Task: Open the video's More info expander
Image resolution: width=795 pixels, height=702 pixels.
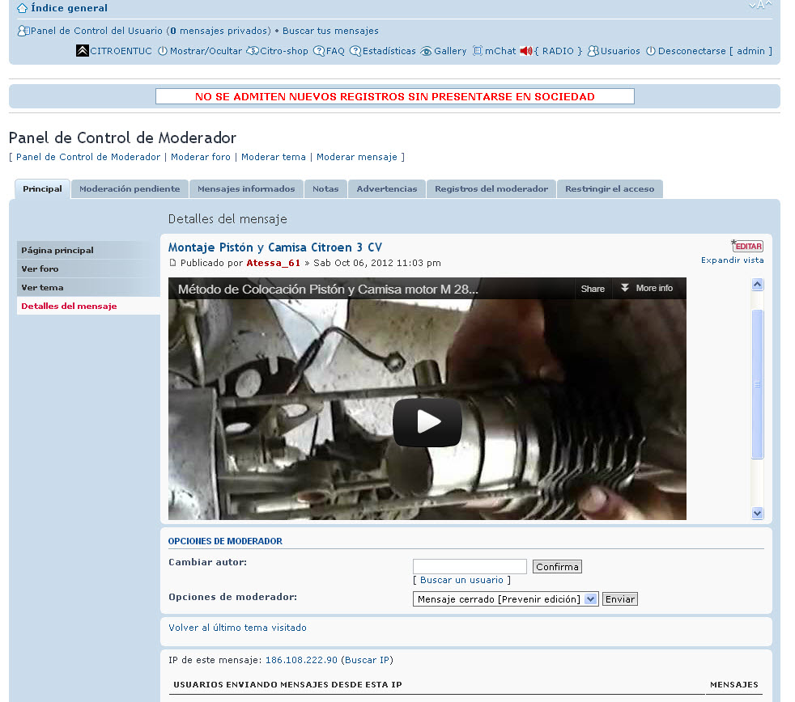Action: point(646,289)
